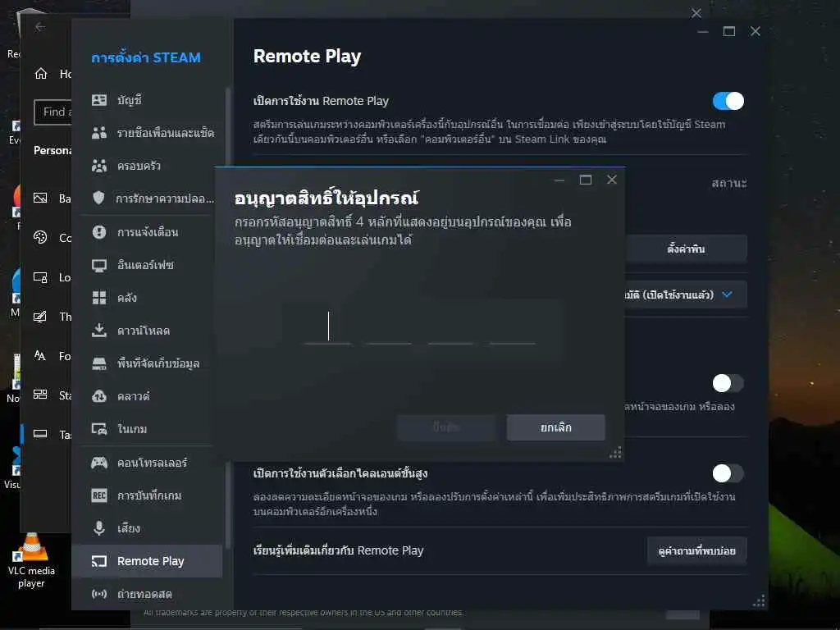Maximize the device authorization dialog
840x630 pixels.
[586, 180]
